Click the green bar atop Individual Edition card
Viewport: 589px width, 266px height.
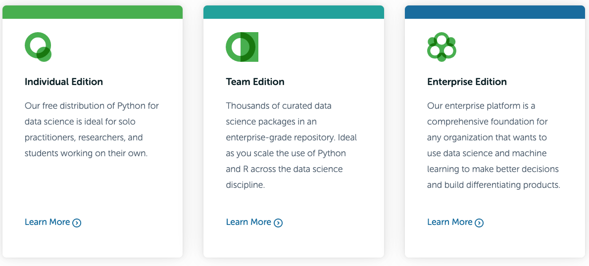(93, 12)
